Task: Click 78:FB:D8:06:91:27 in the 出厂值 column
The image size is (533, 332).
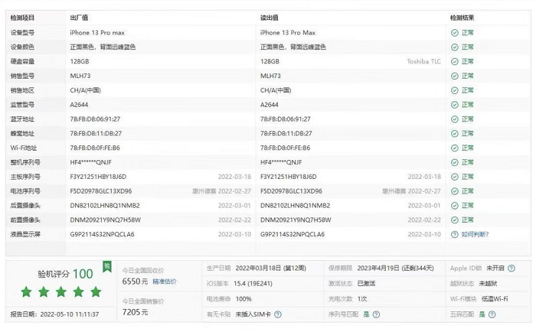Action: (95, 119)
